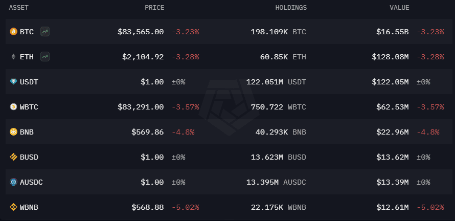455x221 pixels.
Task: Sort by the VALUE column header
Action: [399, 8]
